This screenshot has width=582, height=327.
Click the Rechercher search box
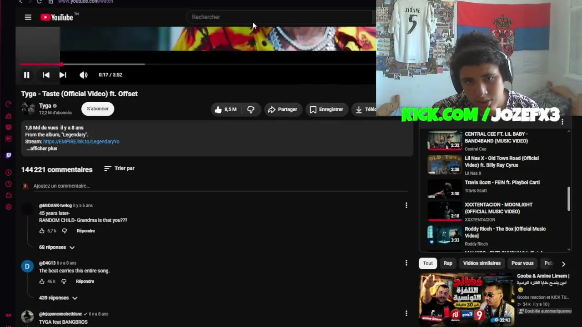[280, 17]
